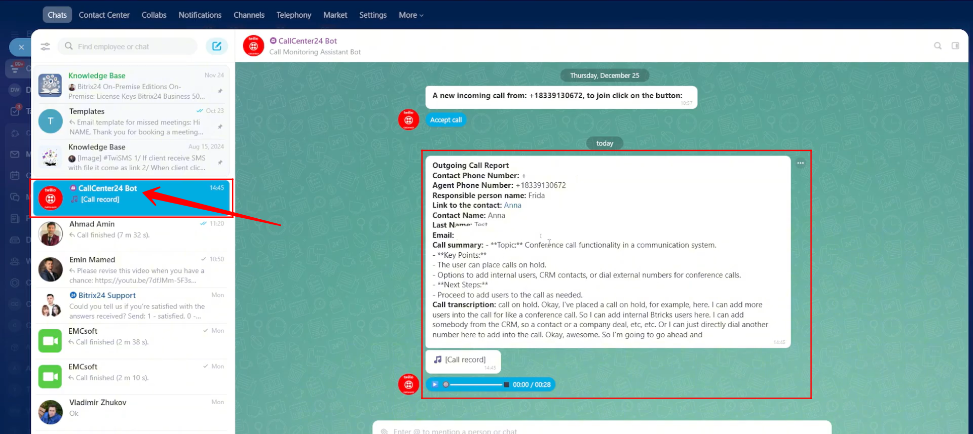The image size is (973, 434).
Task: Open chat list filter settings icon
Action: pyautogui.click(x=45, y=47)
